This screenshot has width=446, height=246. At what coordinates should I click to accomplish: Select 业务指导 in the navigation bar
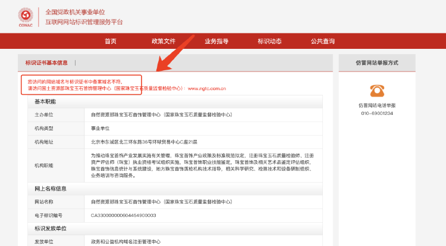[216, 41]
